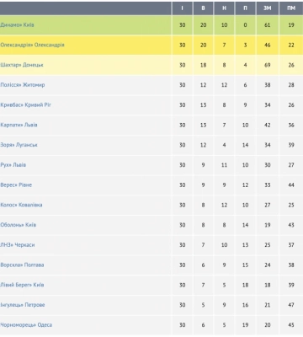Open the Оболонь Київ team link
This screenshot has height=337, width=303.
tap(18, 225)
